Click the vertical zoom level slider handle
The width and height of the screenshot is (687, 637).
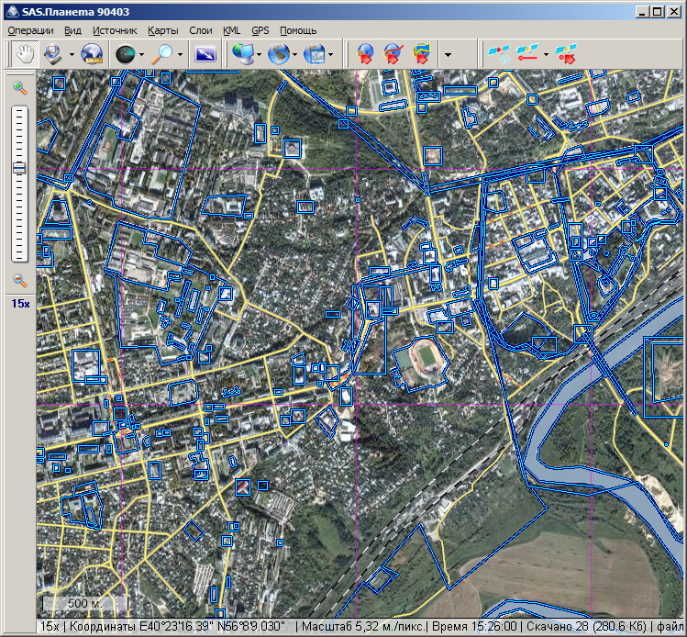click(19, 168)
